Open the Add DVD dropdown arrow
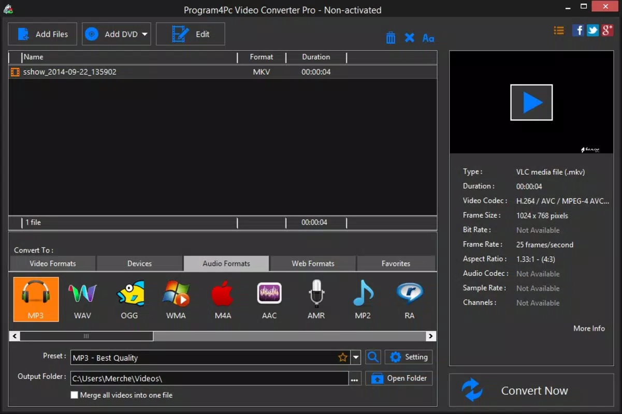 tap(144, 35)
